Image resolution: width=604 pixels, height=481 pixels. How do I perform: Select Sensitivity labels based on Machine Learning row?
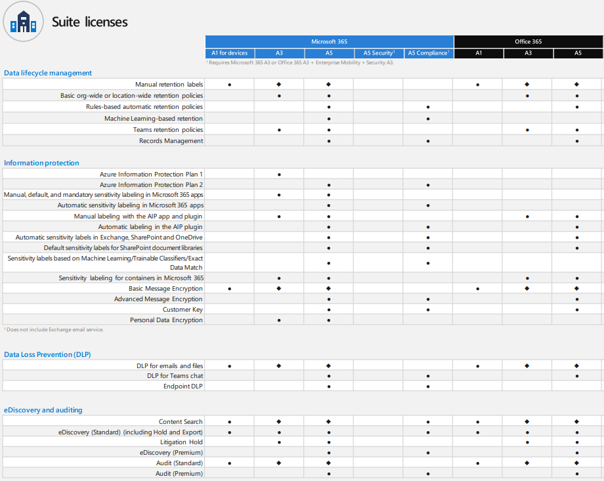click(x=105, y=262)
